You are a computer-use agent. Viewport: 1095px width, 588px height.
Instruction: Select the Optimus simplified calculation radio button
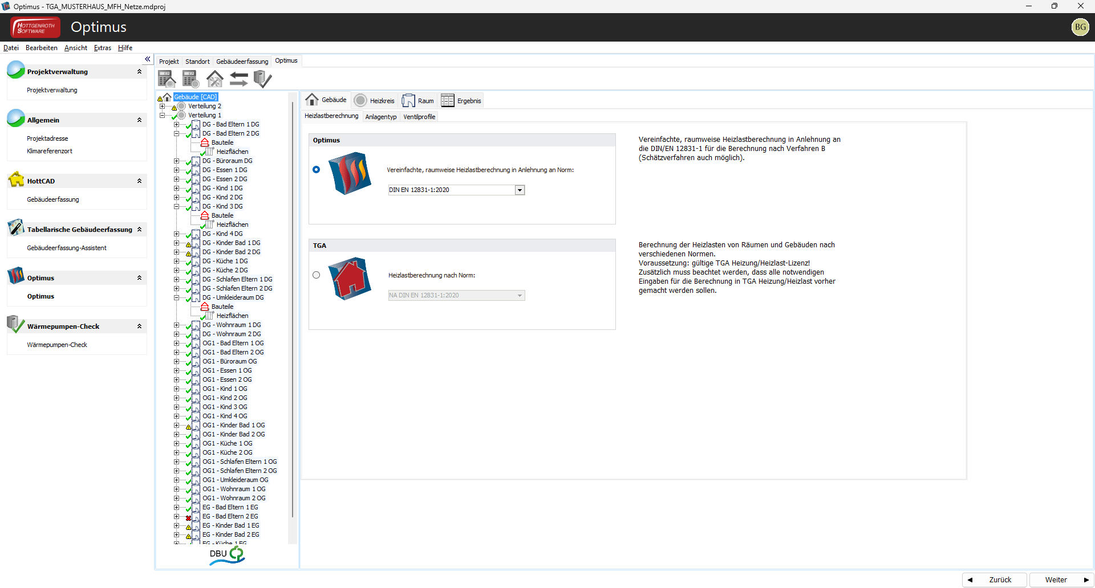317,170
